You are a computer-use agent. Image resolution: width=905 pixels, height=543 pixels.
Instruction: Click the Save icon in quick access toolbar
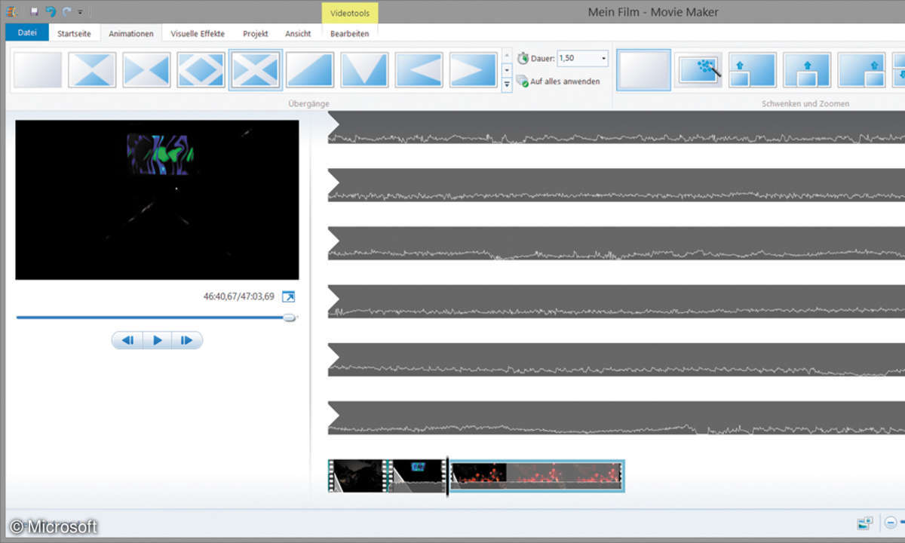(34, 11)
